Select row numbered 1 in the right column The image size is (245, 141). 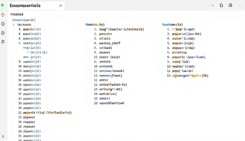coord(181,29)
